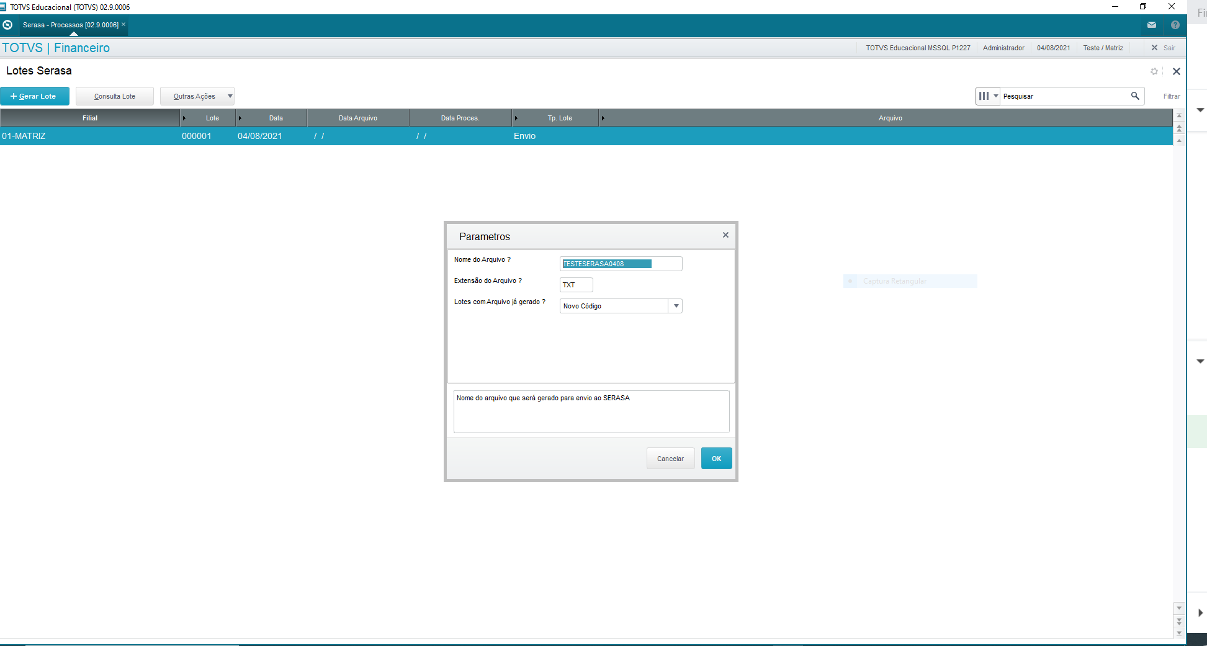Click Data Arquivo column header

click(x=358, y=118)
